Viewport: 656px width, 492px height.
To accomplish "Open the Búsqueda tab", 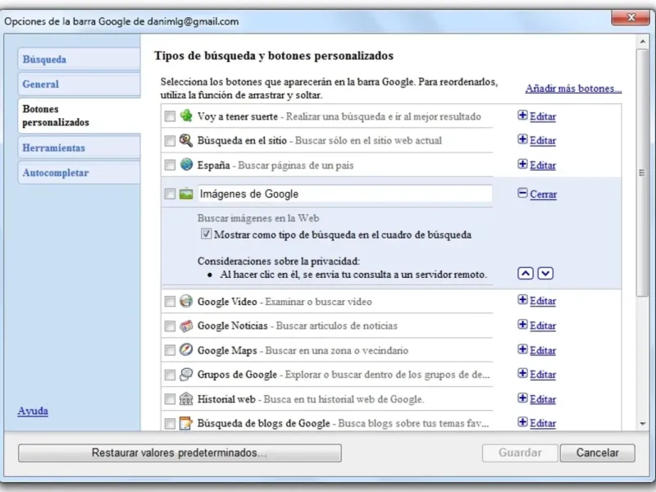I will pyautogui.click(x=79, y=59).
